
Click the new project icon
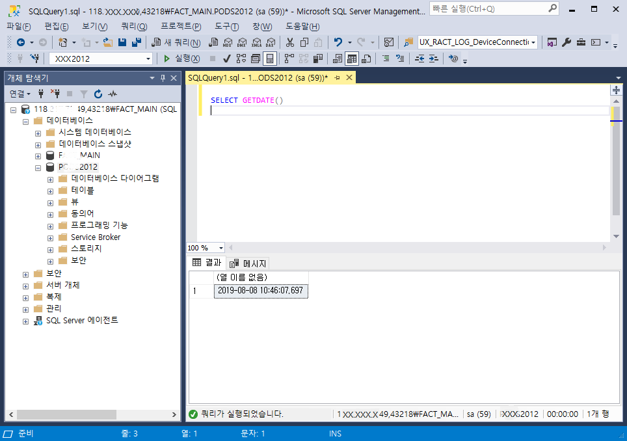pyautogui.click(x=63, y=42)
